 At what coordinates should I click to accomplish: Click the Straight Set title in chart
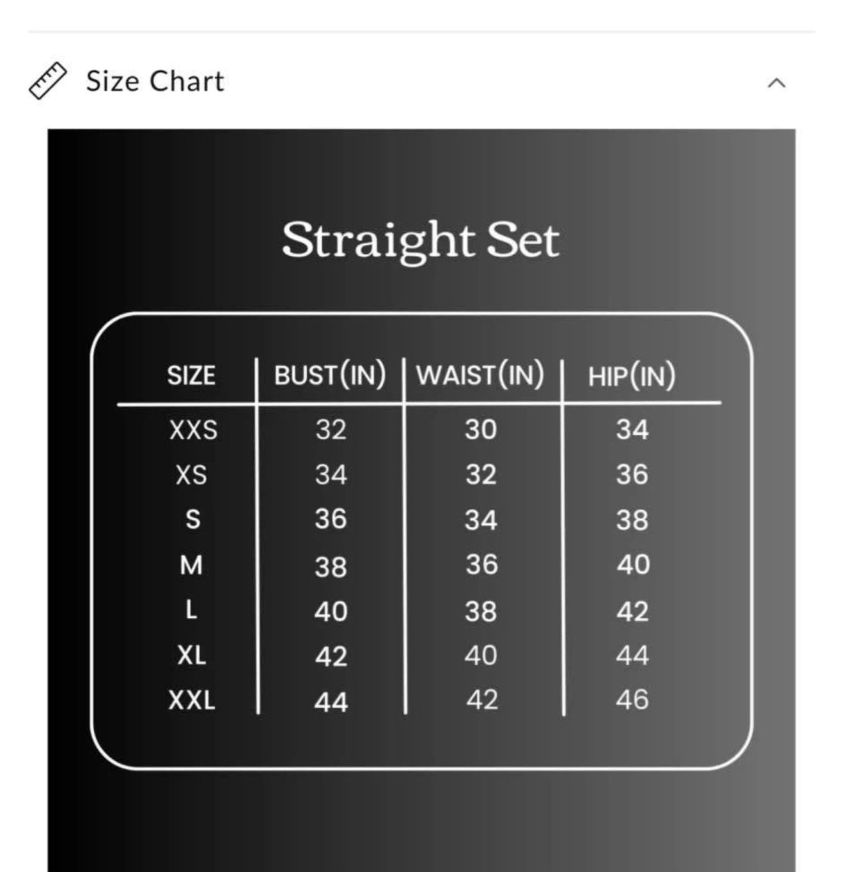tap(421, 241)
